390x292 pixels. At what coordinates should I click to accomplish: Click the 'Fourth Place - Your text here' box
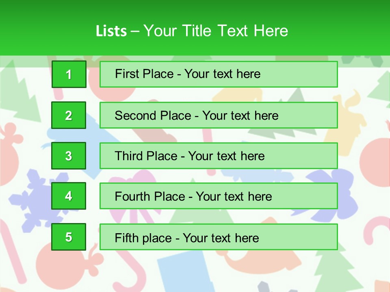(x=219, y=196)
